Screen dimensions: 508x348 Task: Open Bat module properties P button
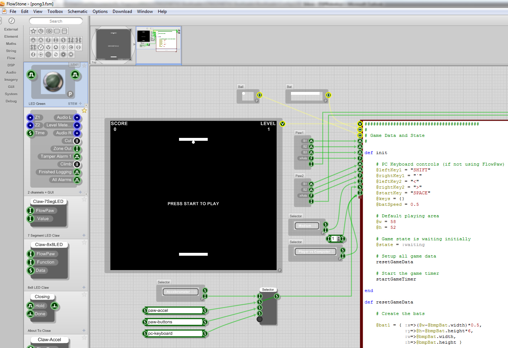(x=326, y=101)
